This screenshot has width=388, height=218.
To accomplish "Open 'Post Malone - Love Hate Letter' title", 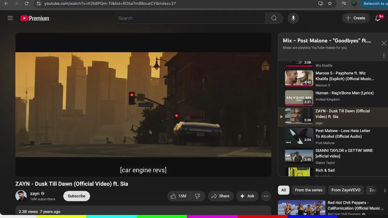I will pyautogui.click(x=343, y=134).
